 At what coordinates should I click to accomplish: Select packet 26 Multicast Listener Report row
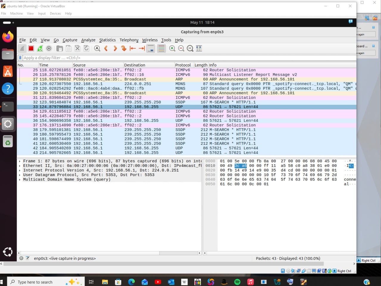[187, 75]
